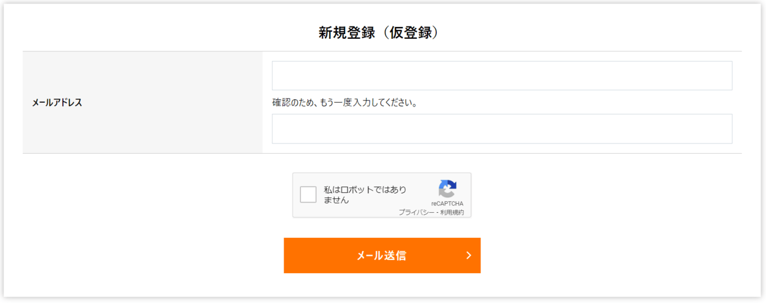Place cursor in the upper email textbox
The image size is (766, 303).
pos(502,75)
